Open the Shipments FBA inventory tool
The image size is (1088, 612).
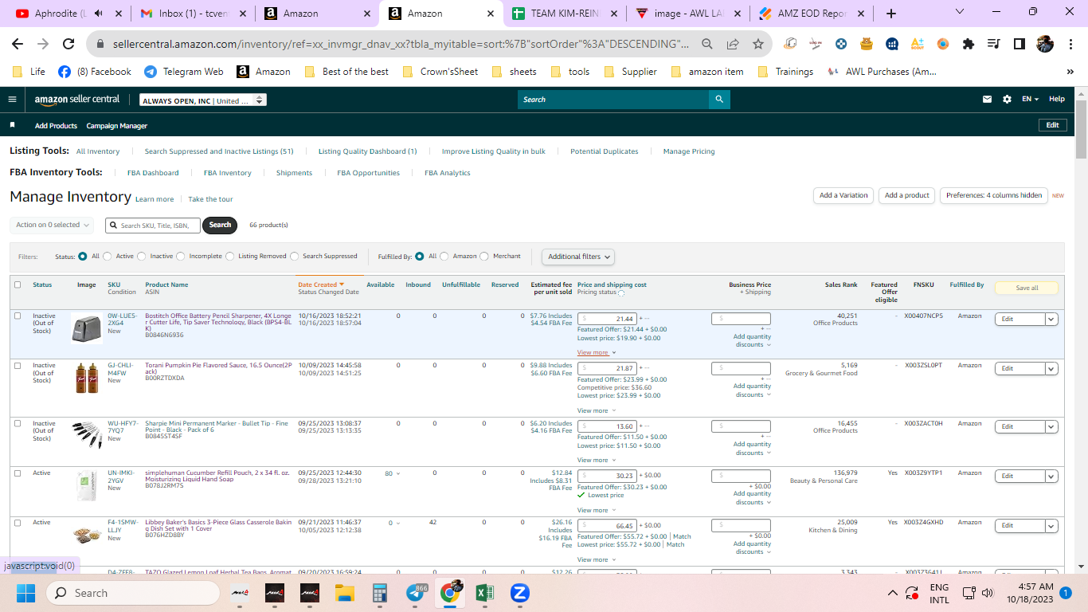click(x=294, y=173)
